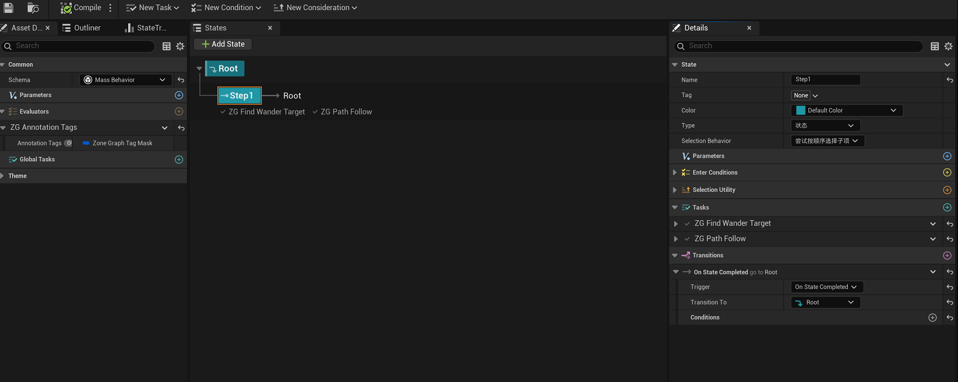This screenshot has width=958, height=382.
Task: Click Add State button
Action: 223,44
